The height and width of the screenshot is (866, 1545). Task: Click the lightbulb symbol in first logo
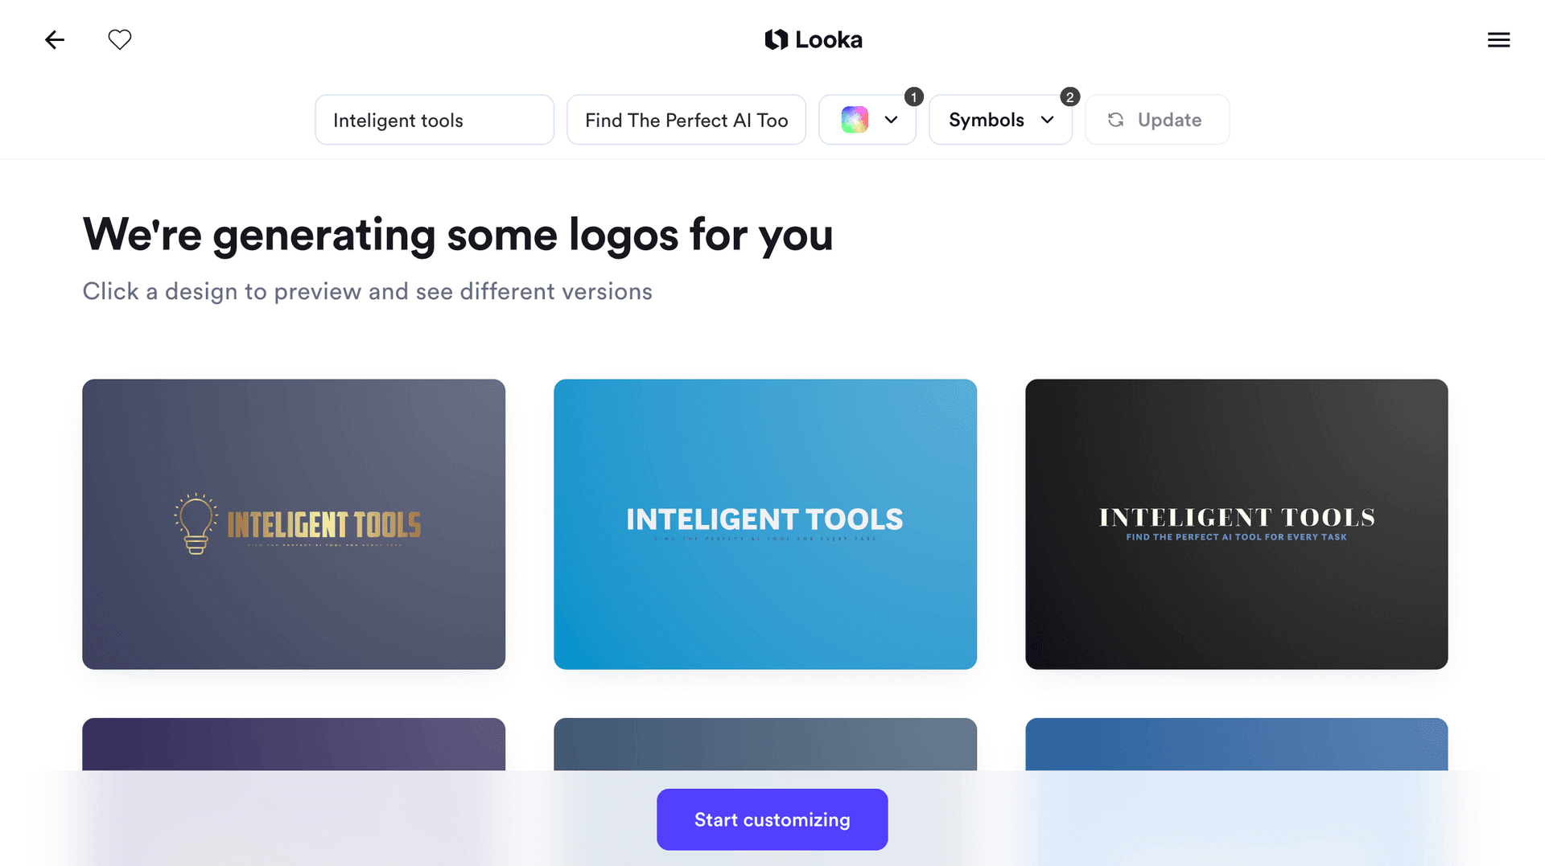click(196, 523)
